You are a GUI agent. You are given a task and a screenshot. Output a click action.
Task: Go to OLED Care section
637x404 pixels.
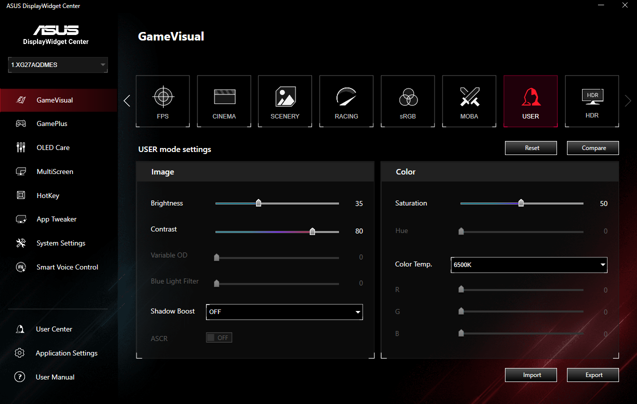coord(53,147)
